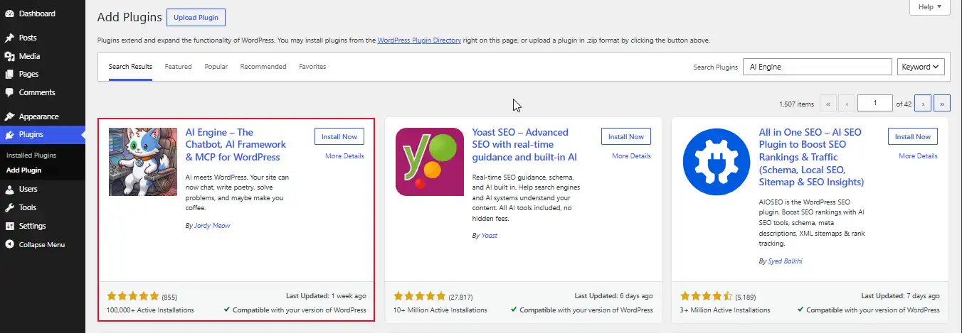Image resolution: width=962 pixels, height=333 pixels.
Task: Click the All in One SEO logo
Action: pyautogui.click(x=717, y=162)
